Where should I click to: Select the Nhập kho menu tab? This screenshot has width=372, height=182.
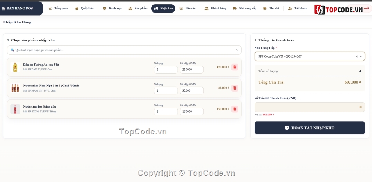coord(163,8)
